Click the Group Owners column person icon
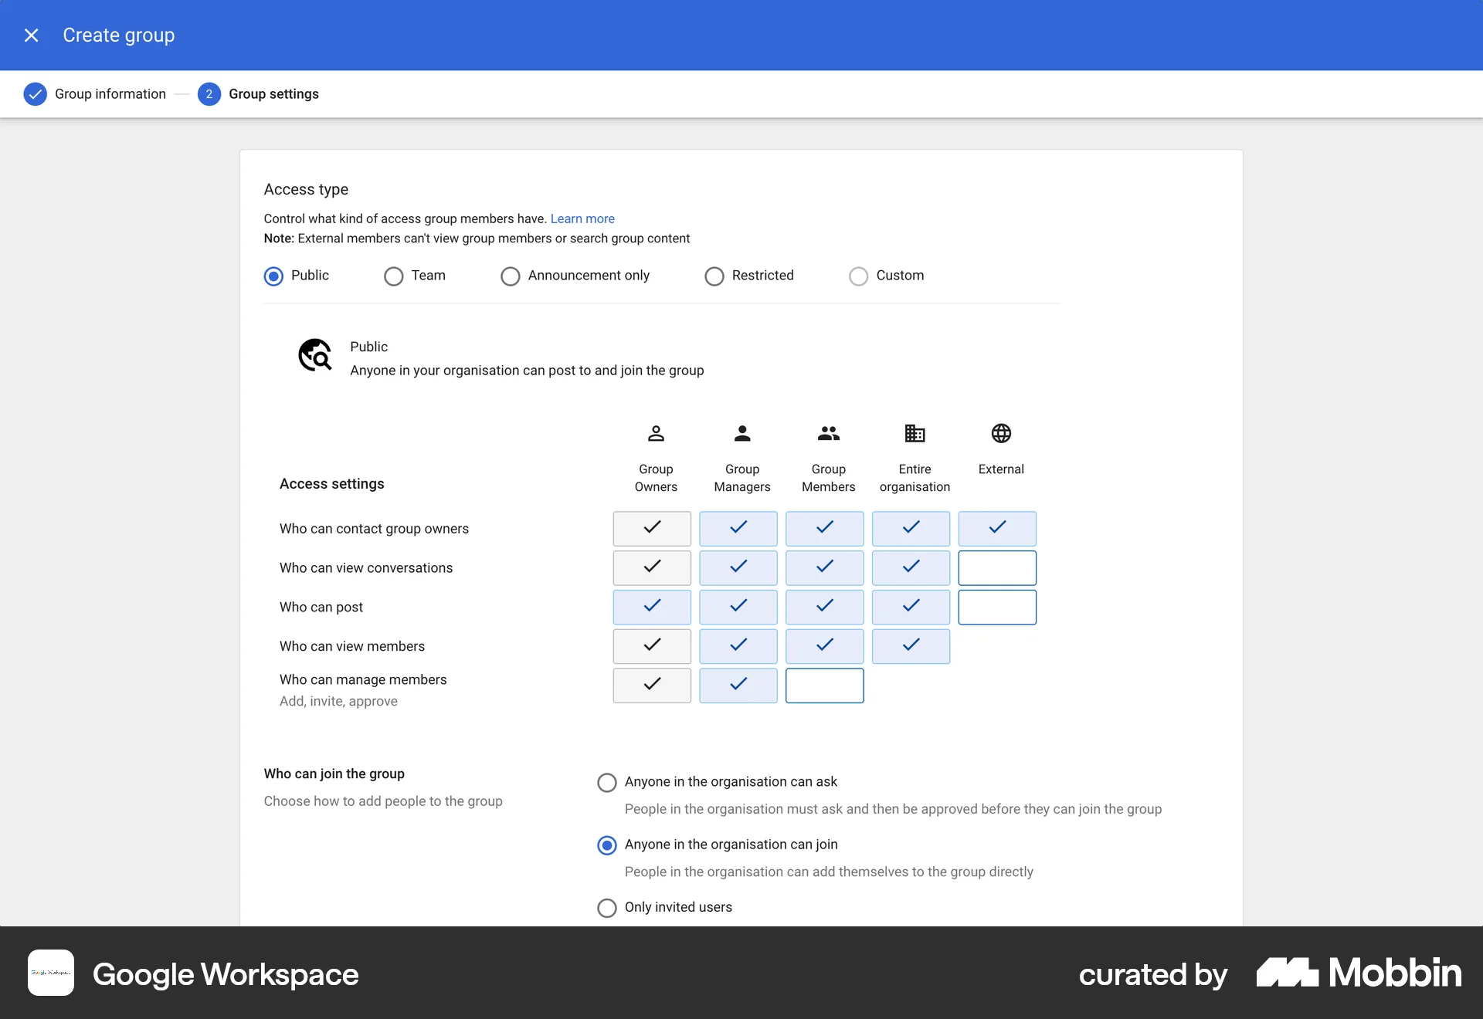 click(655, 433)
